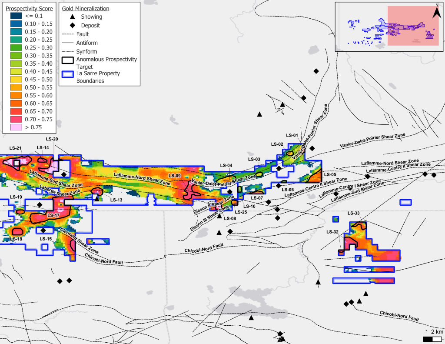This screenshot has height=344, width=445.
Task: Click the 0.70 - 0.75 legend swatch
Action: [16, 119]
